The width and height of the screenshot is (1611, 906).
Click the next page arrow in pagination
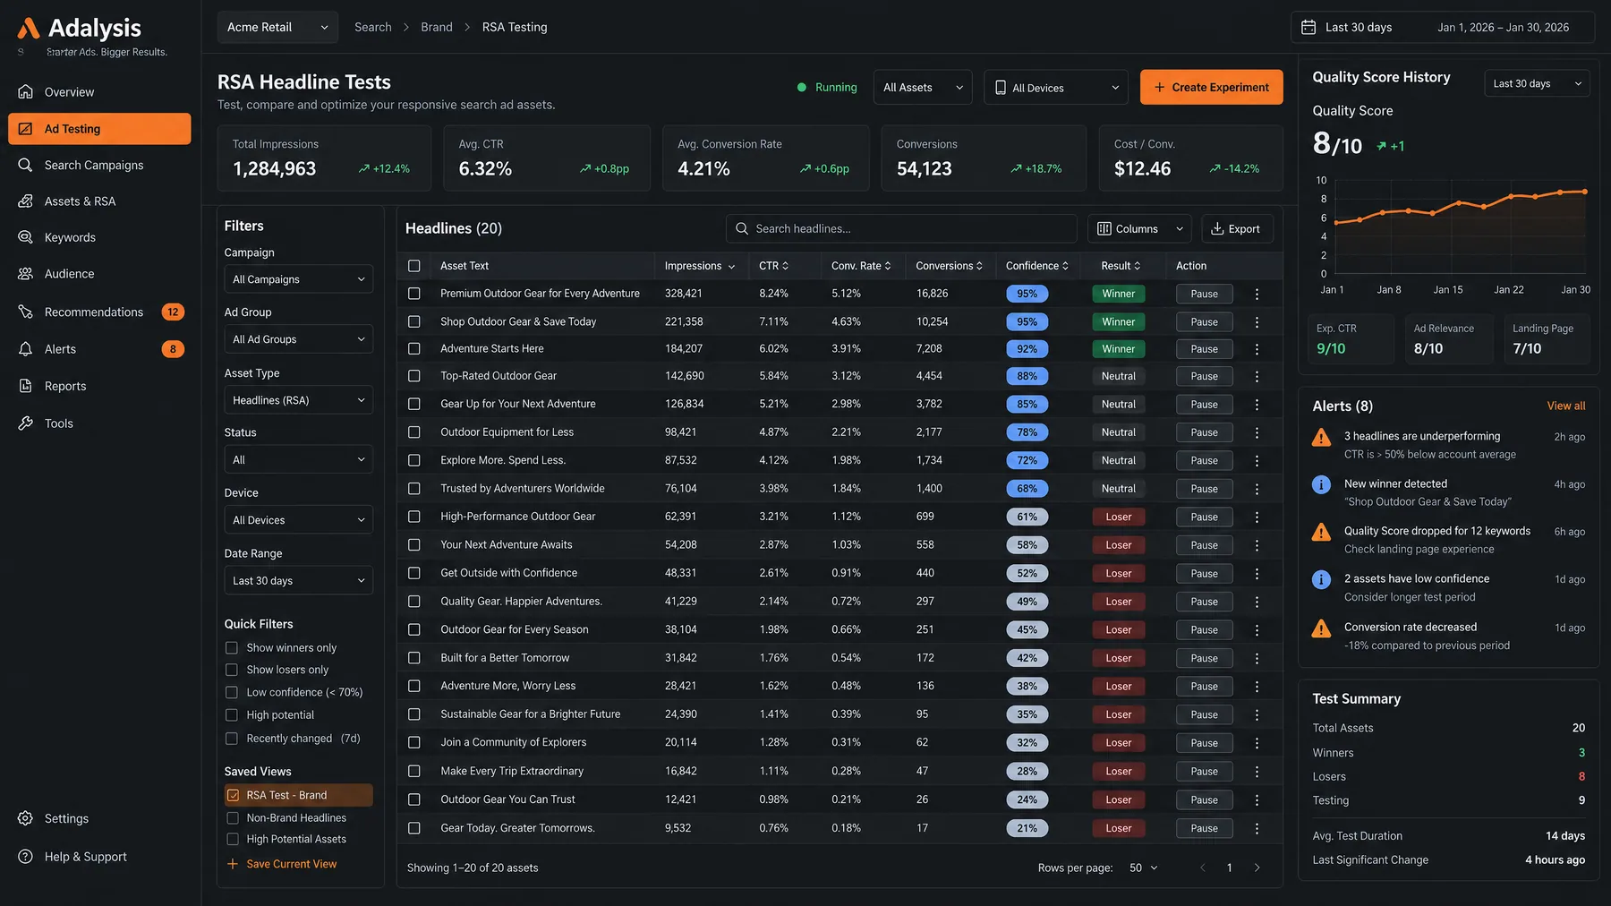click(1257, 868)
